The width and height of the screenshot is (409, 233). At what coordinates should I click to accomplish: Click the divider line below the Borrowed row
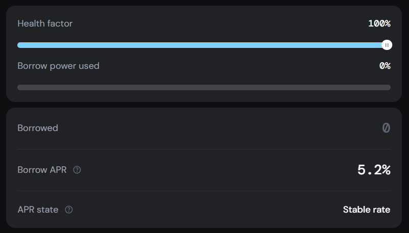(204, 149)
